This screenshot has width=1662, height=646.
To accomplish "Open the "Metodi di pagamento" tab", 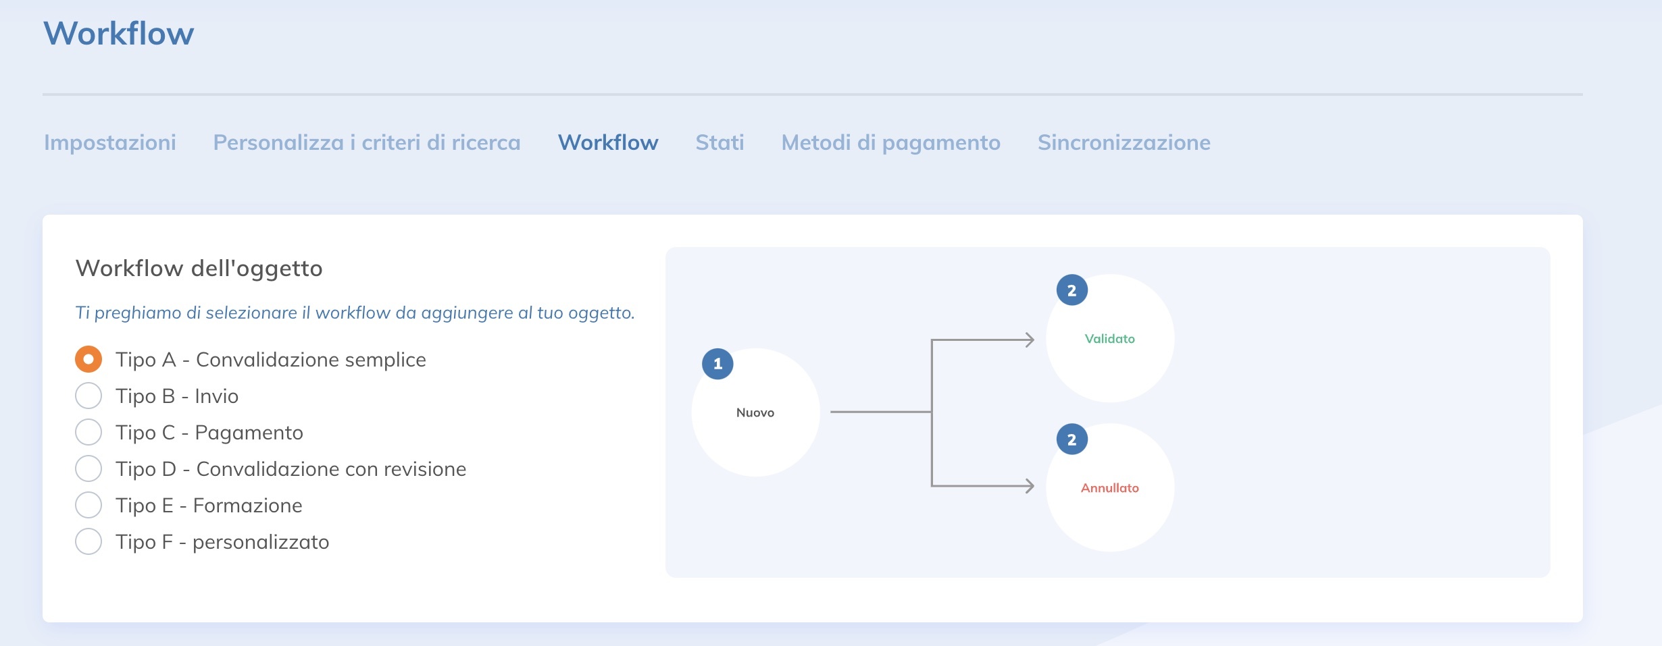I will coord(890,142).
